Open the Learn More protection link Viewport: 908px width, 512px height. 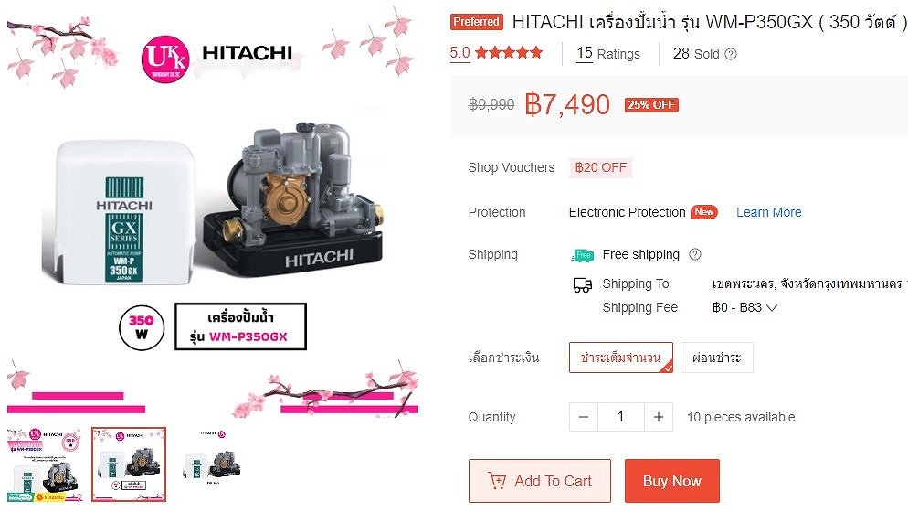tap(768, 212)
